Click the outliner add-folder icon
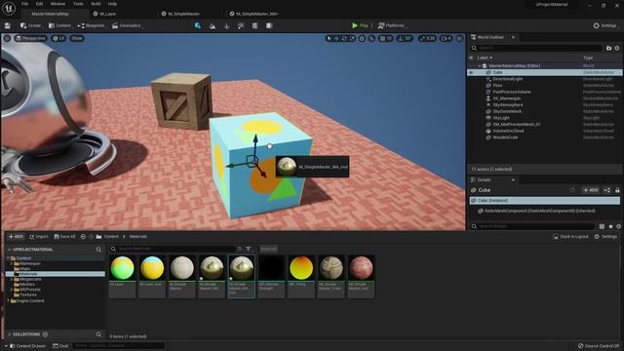The height and width of the screenshot is (351, 624). coord(608,48)
